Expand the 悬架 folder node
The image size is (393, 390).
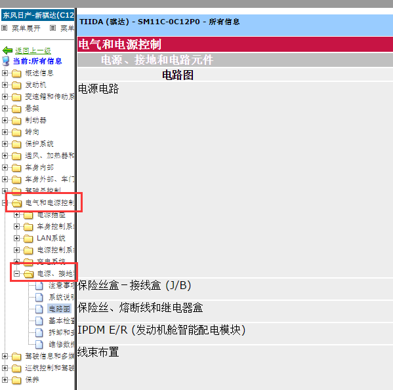click(5, 108)
